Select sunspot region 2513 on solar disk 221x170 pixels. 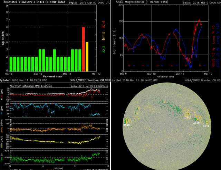[188, 118]
